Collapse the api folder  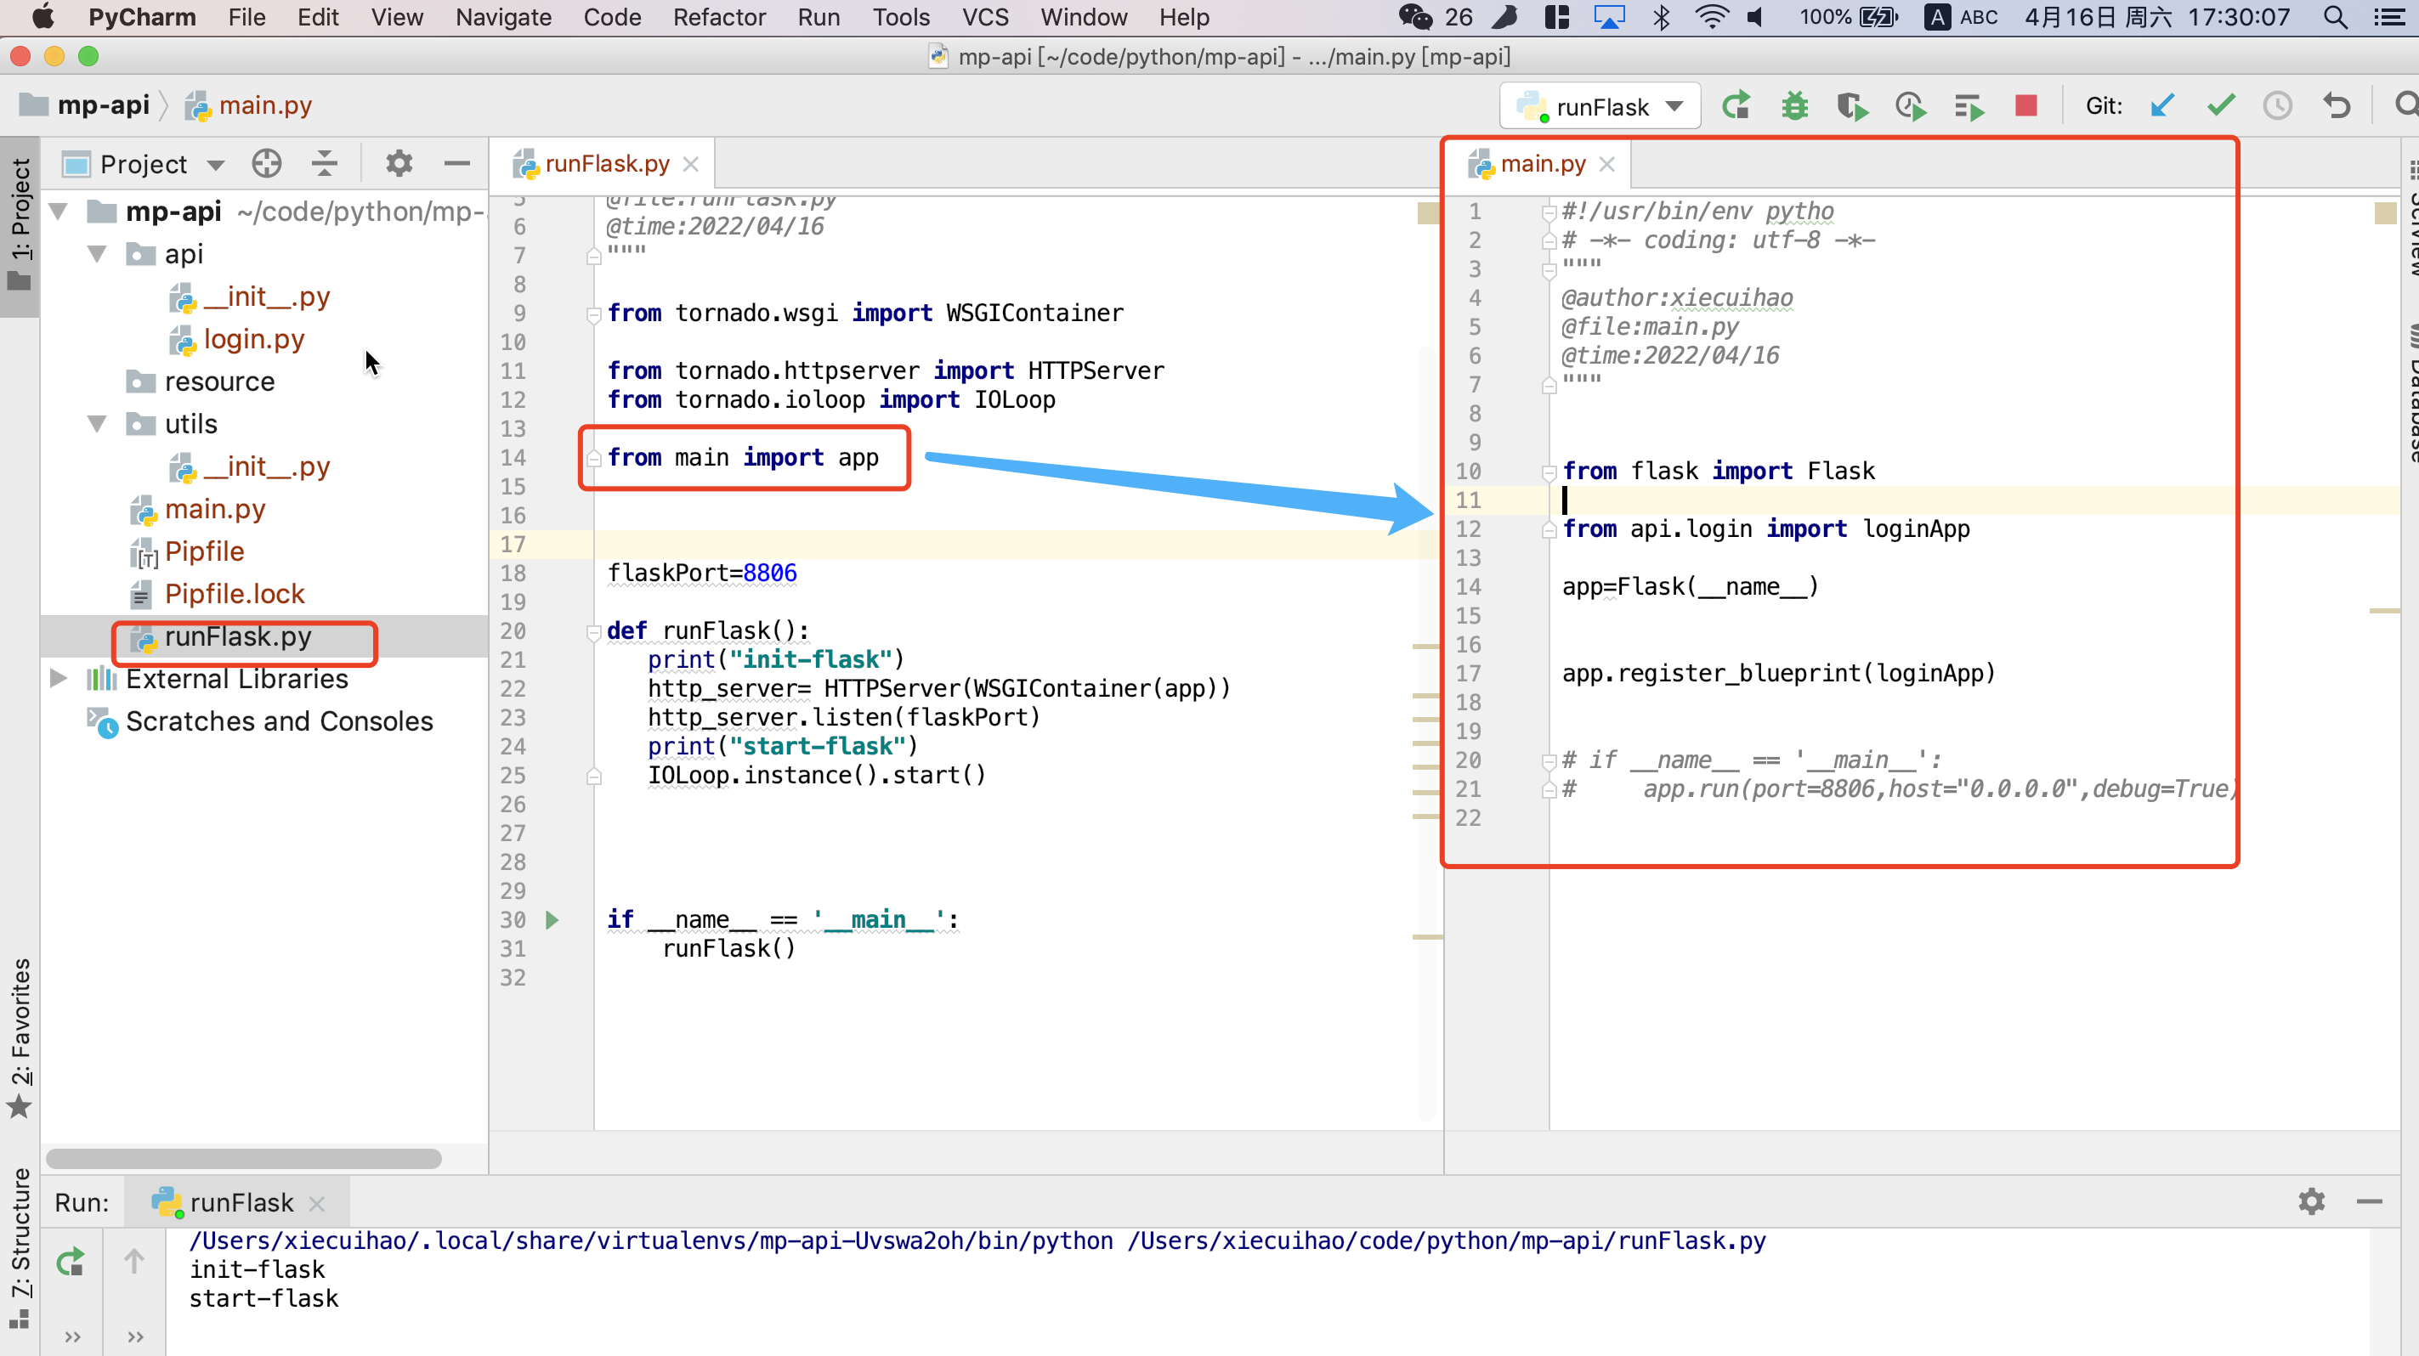(97, 254)
